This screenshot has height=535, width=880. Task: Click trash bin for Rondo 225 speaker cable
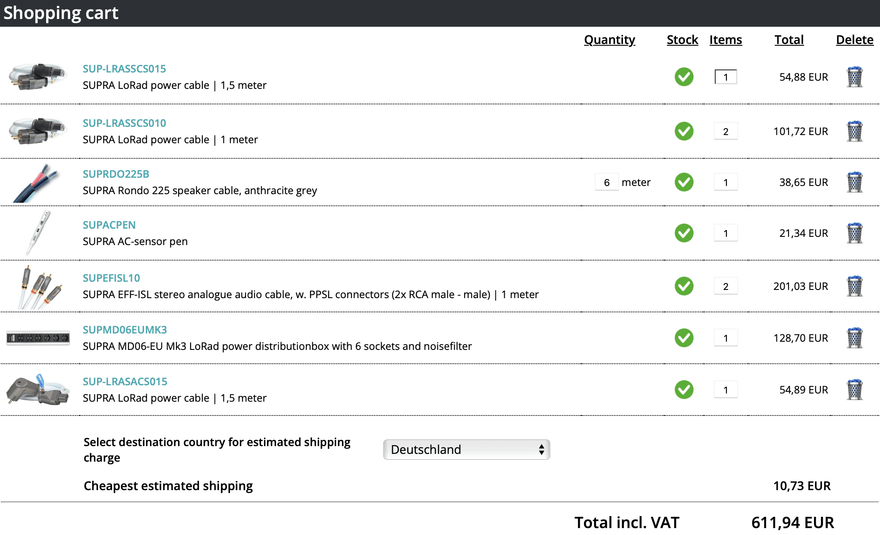(x=855, y=183)
